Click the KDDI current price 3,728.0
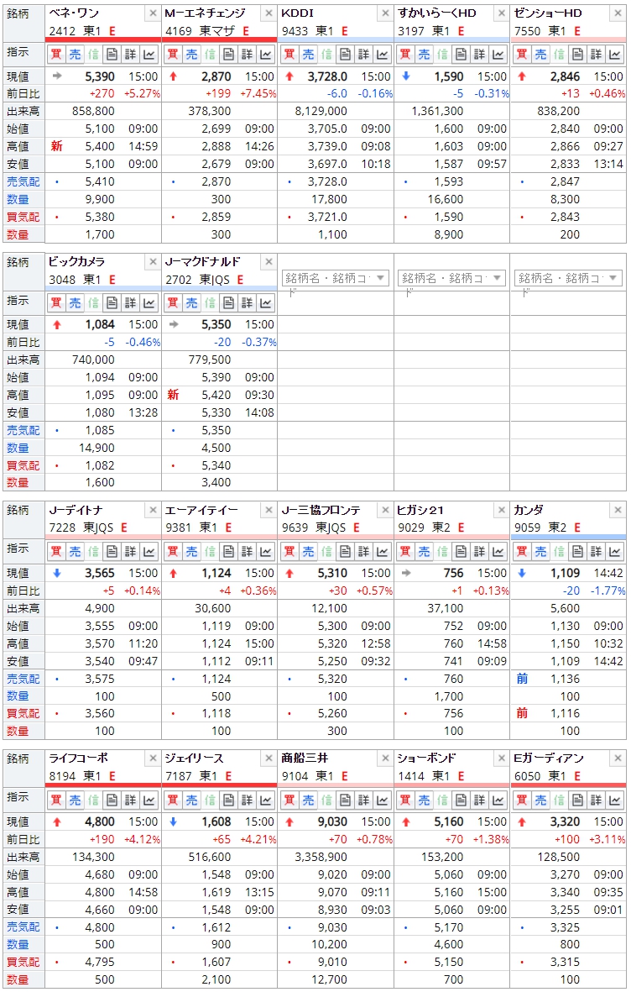The width and height of the screenshot is (631, 992). (327, 76)
